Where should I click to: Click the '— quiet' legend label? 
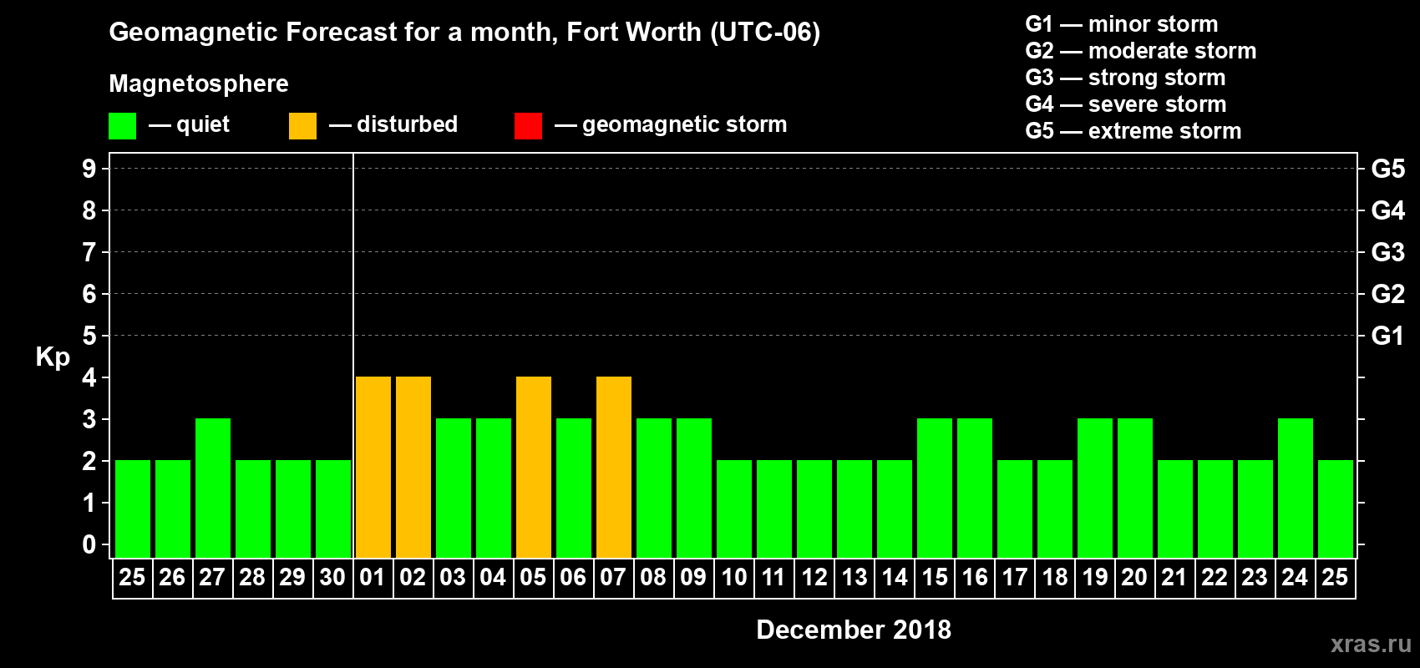point(189,124)
